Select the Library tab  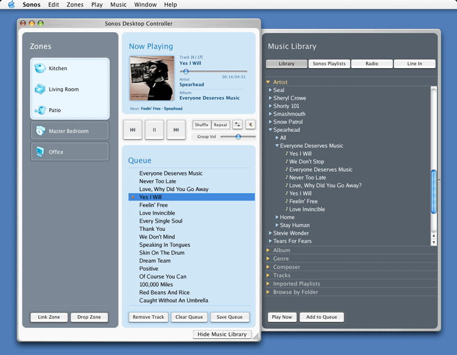(286, 64)
